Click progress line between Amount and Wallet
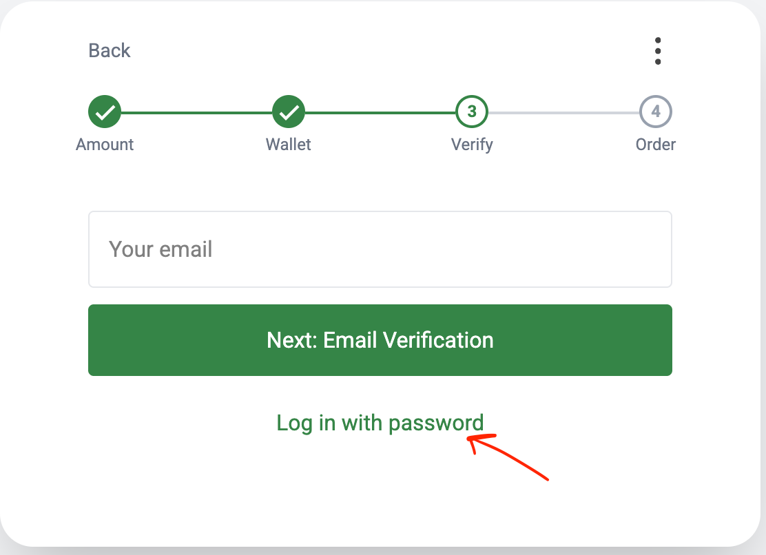 pyautogui.click(x=196, y=112)
